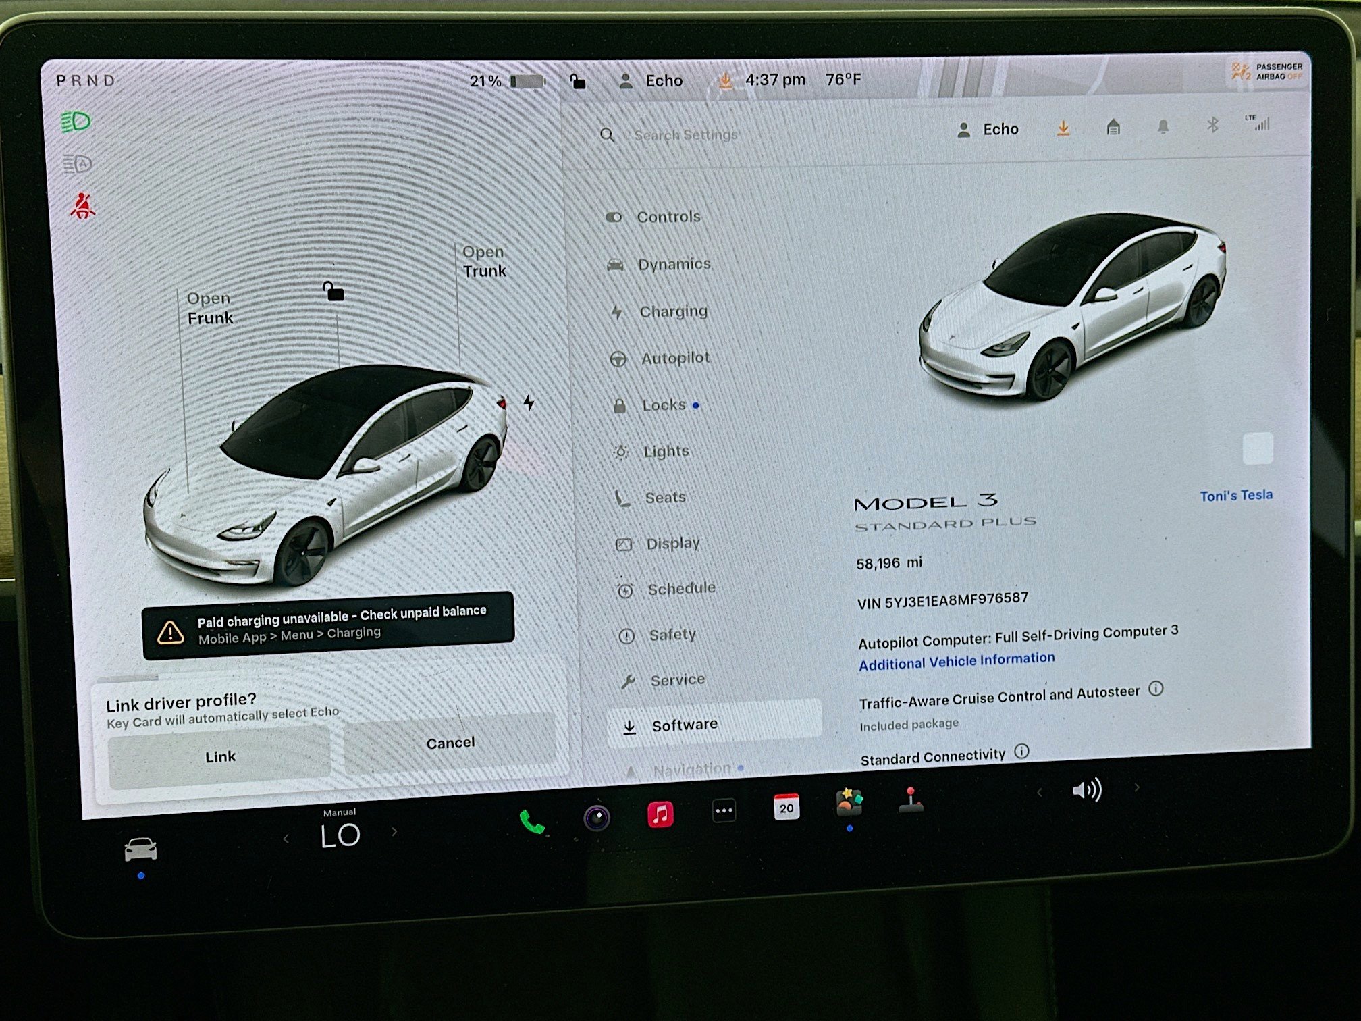Open the all apps three-dots launcher

tap(724, 810)
